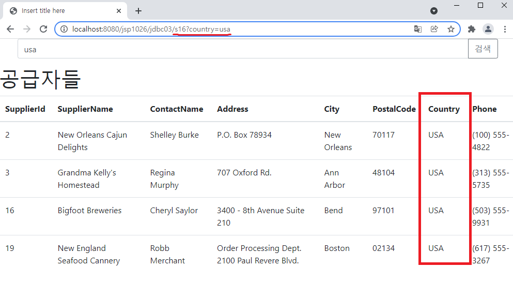Click city 'New Orleans' cell

[x=338, y=141]
